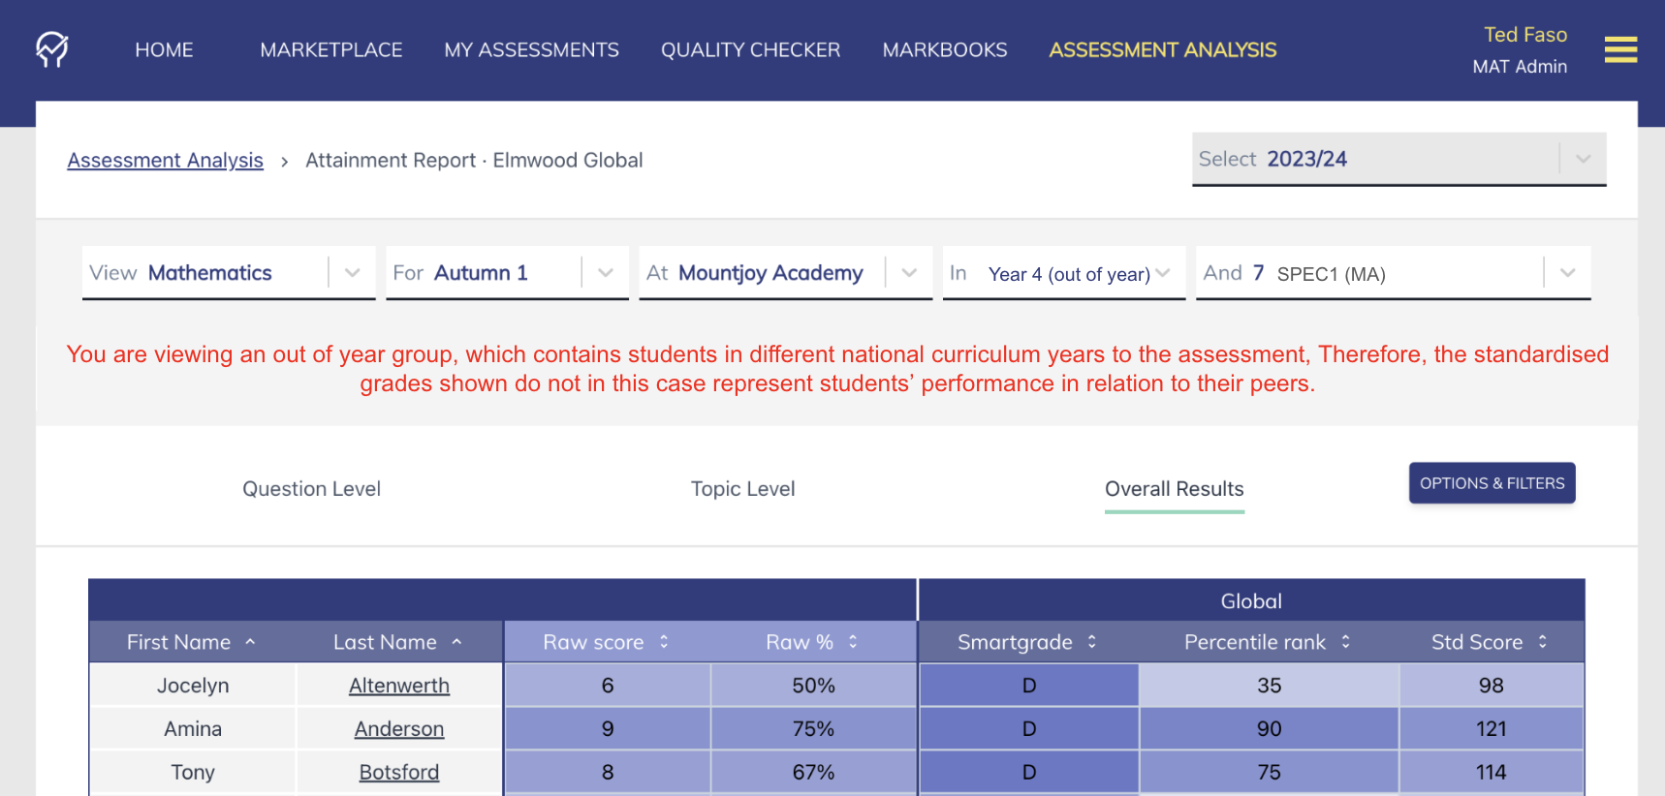
Task: Click OPTIONS & FILTERS button
Action: pos(1492,483)
